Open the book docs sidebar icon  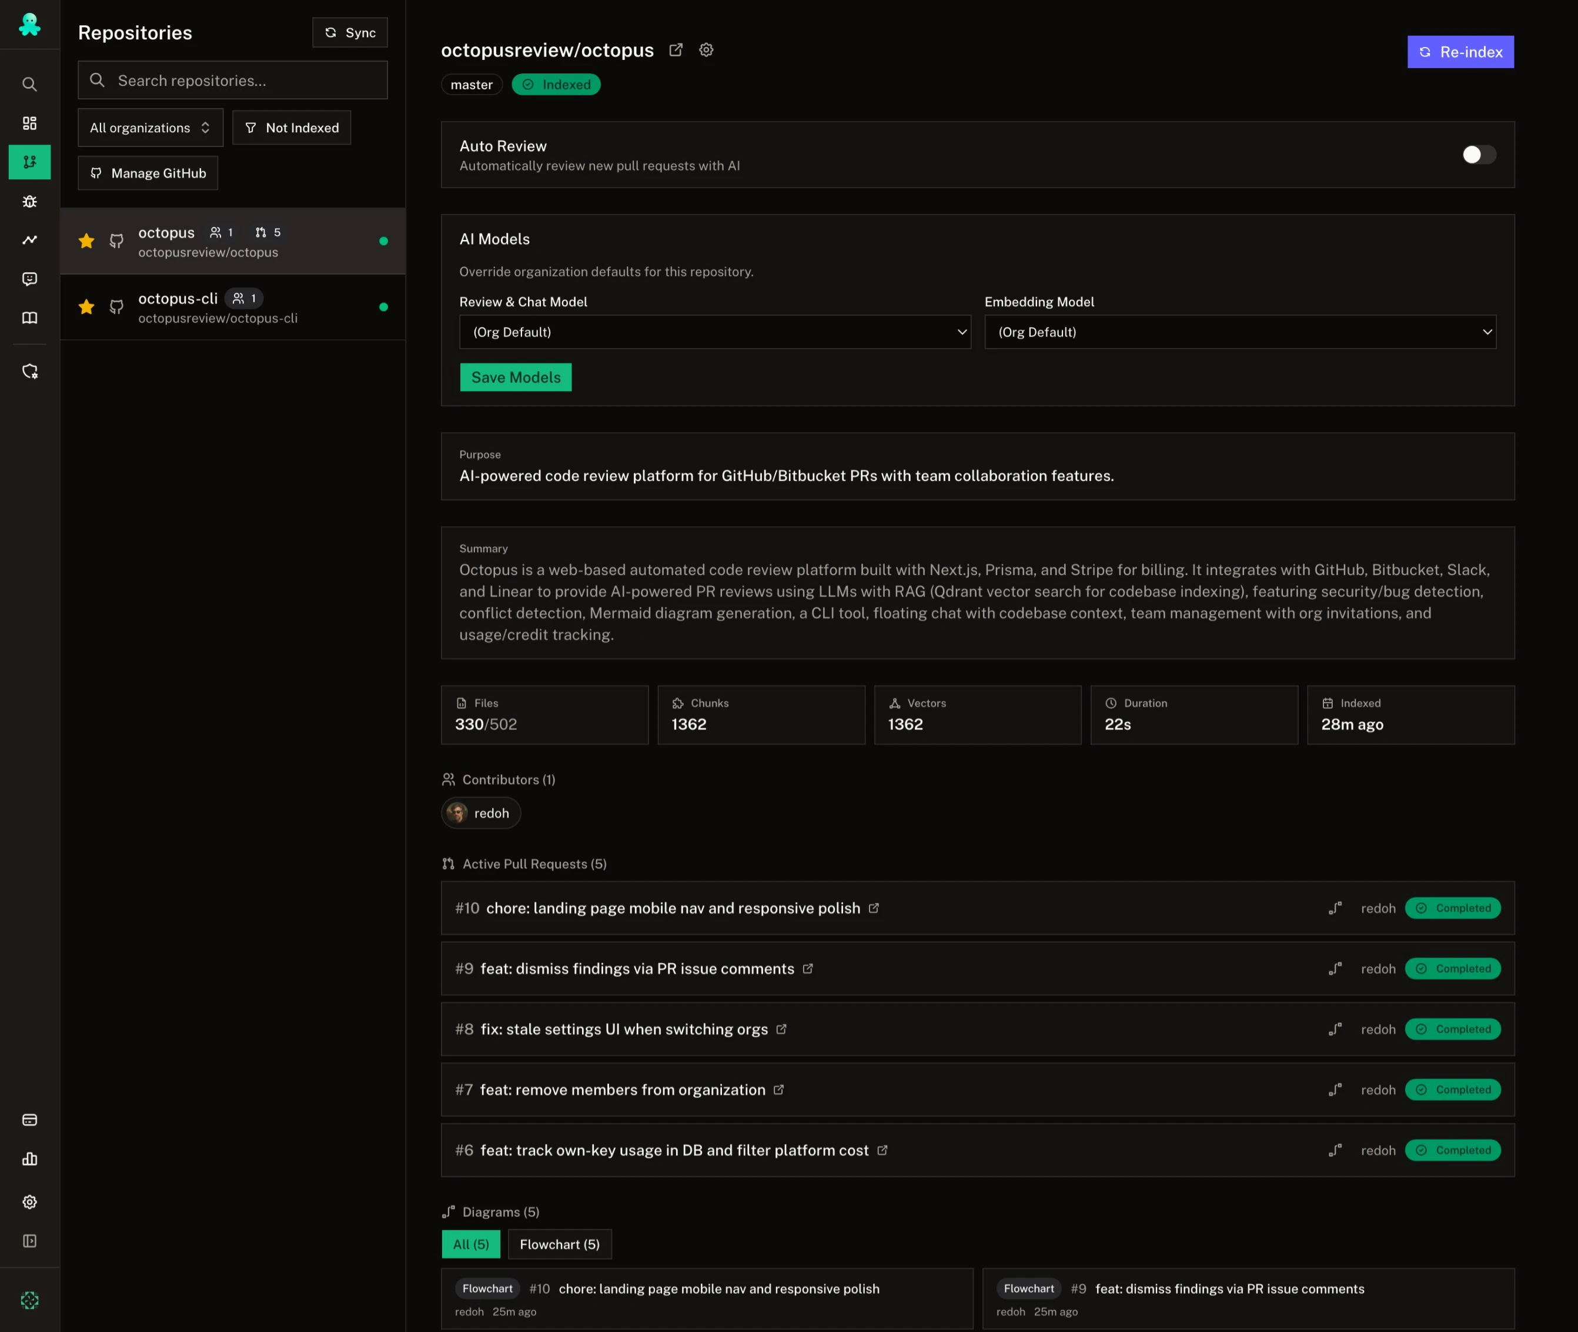29,318
